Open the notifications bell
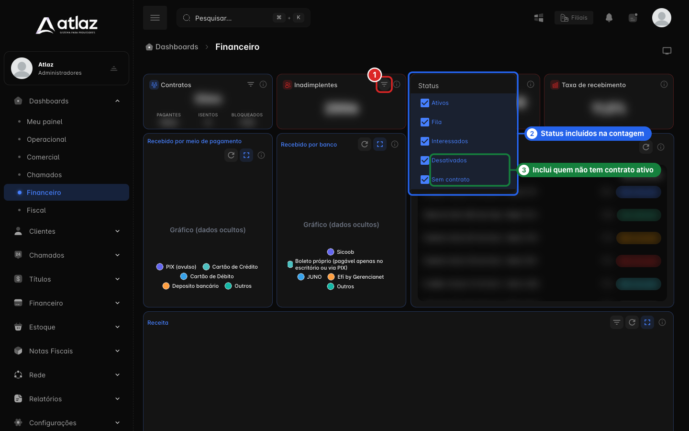Image resolution: width=689 pixels, height=431 pixels. click(x=609, y=18)
